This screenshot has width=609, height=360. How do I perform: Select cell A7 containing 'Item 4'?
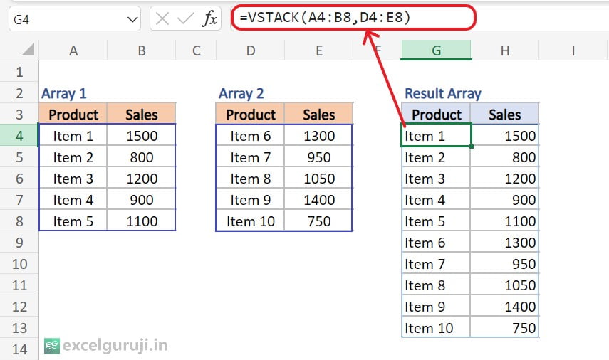coord(73,200)
